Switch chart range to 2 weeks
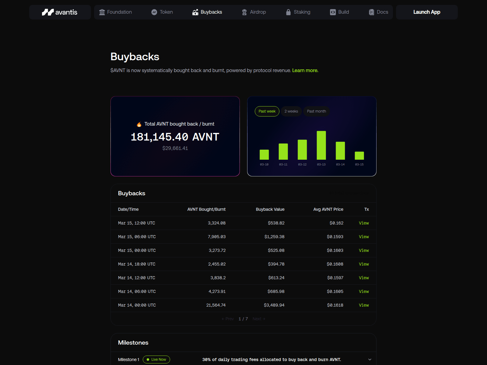487x365 pixels. (291, 111)
